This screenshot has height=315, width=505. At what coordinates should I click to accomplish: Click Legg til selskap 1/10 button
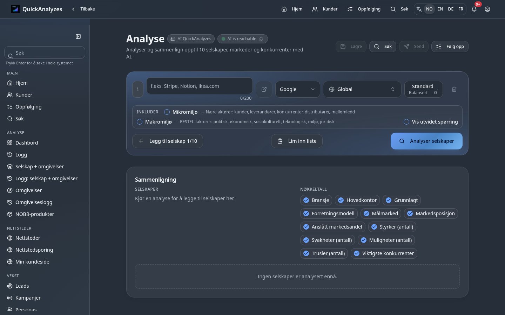pos(168,141)
